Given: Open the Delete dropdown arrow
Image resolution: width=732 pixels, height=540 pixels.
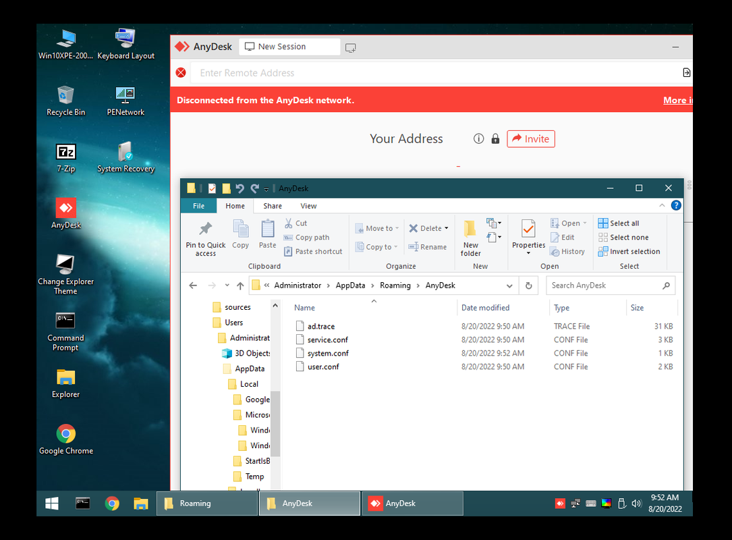Looking at the screenshot, I should (447, 228).
